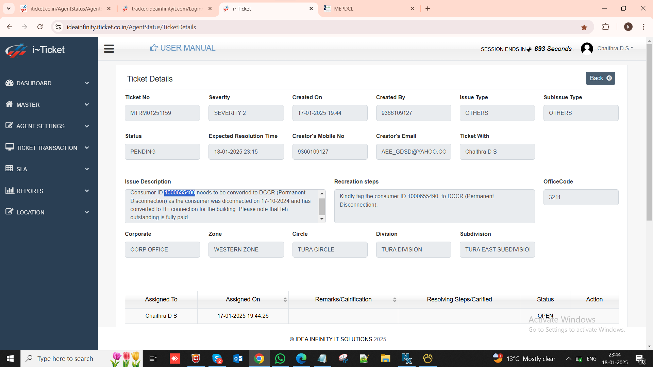
Task: Click the Severity field SEVERITY 2
Action: point(246,113)
